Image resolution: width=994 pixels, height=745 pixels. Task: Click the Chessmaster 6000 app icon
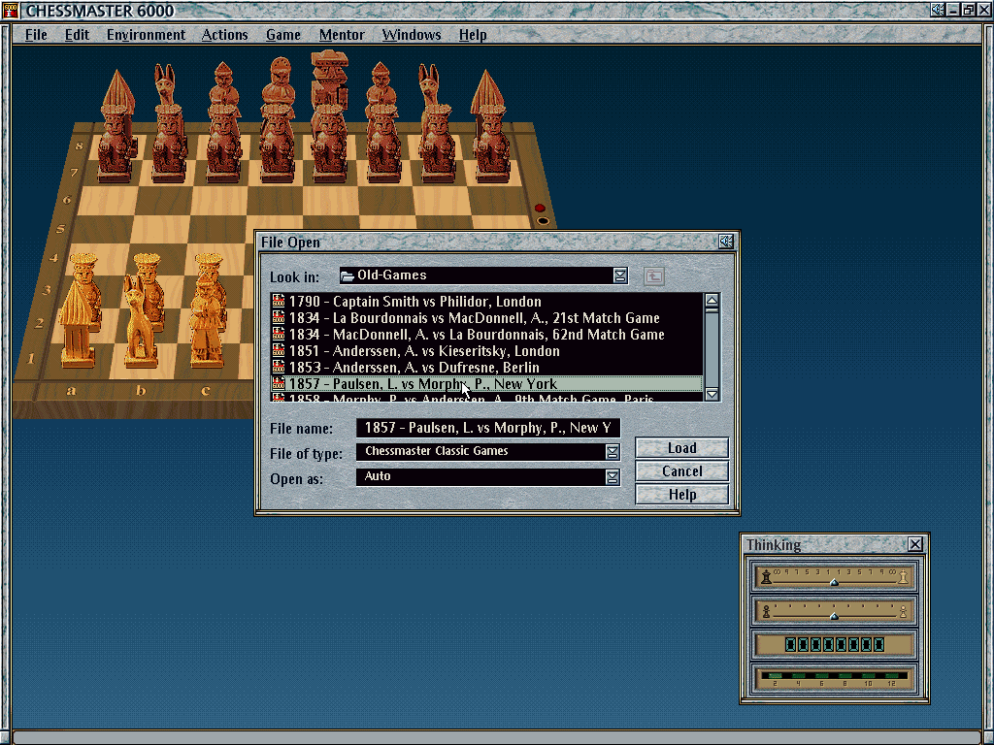coord(11,10)
